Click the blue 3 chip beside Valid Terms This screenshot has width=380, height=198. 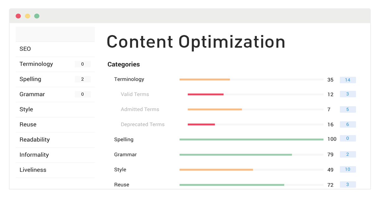pyautogui.click(x=348, y=94)
